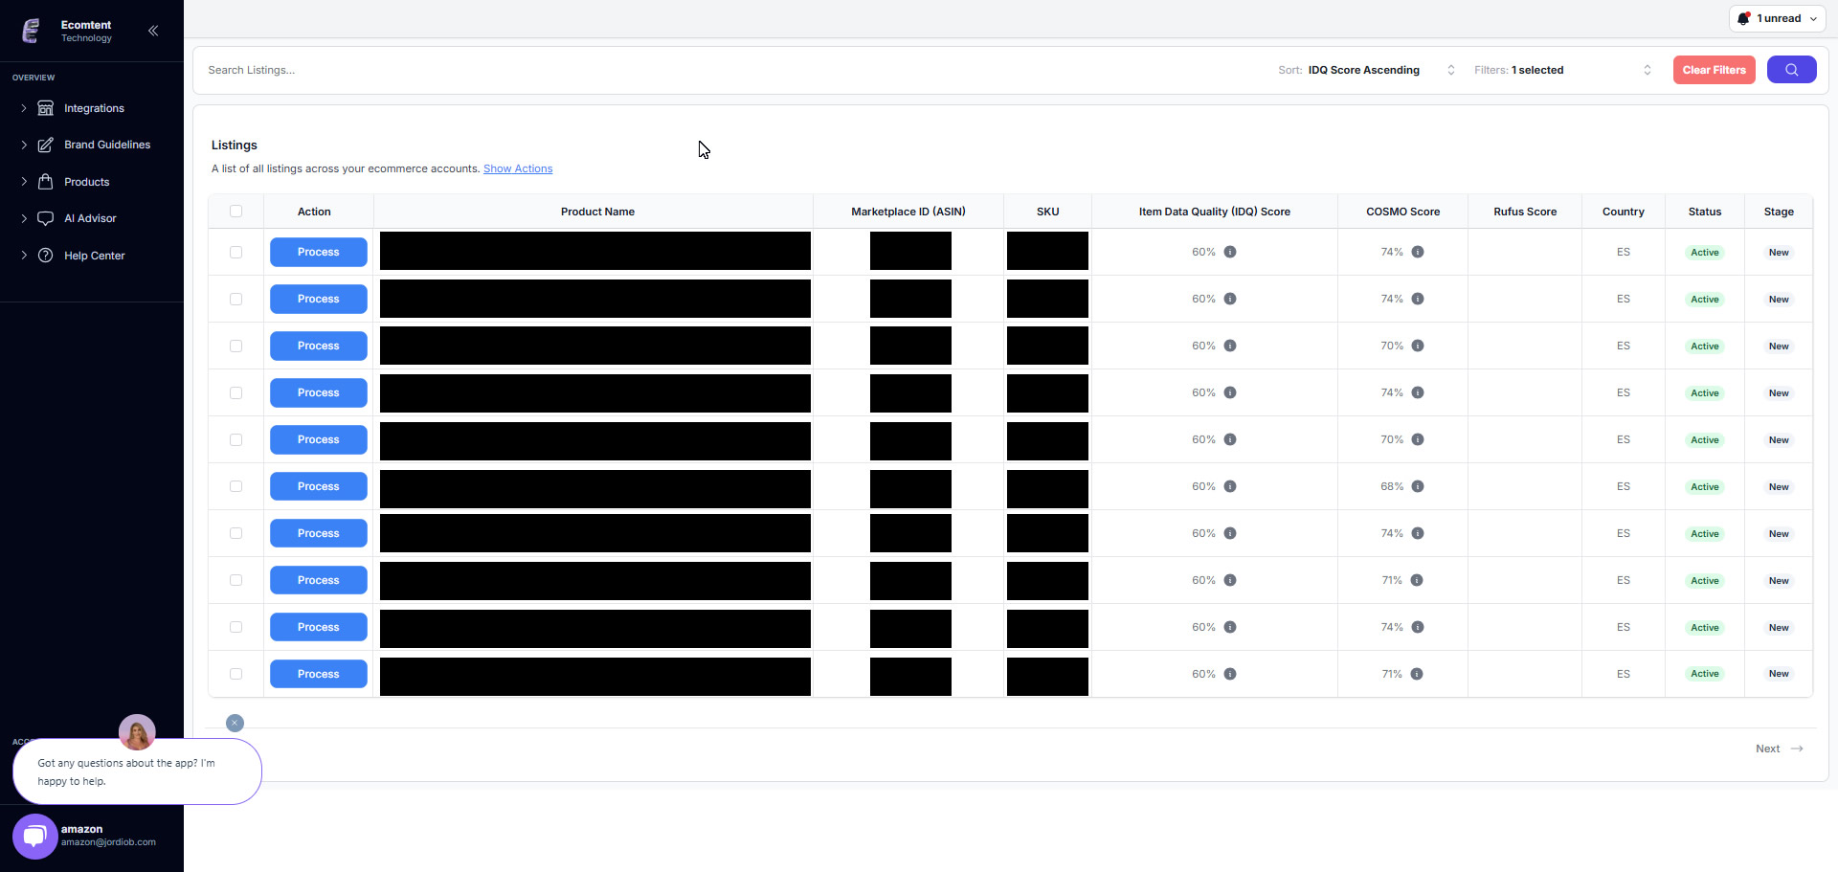Expand the AI Advisor chevron
The image size is (1838, 872).
pos(24,218)
